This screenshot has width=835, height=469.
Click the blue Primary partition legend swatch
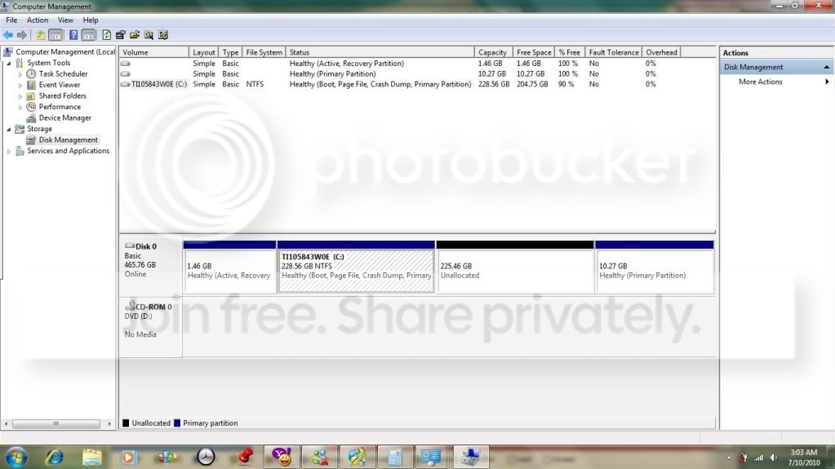(x=177, y=423)
